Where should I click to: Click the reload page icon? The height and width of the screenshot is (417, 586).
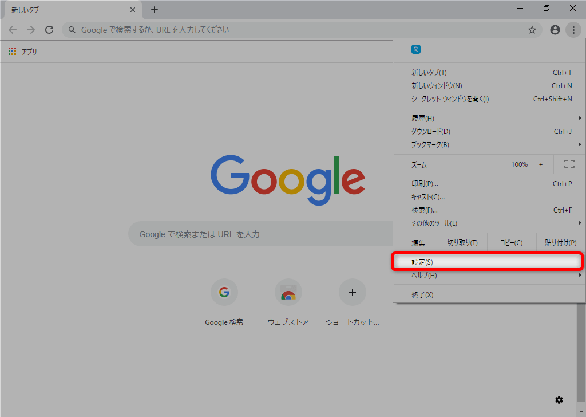[49, 30]
